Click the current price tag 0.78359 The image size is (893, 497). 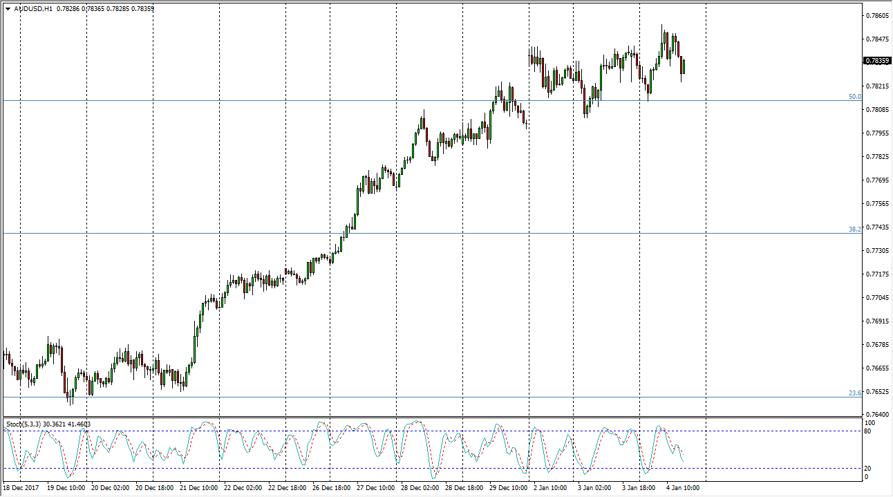click(x=877, y=61)
